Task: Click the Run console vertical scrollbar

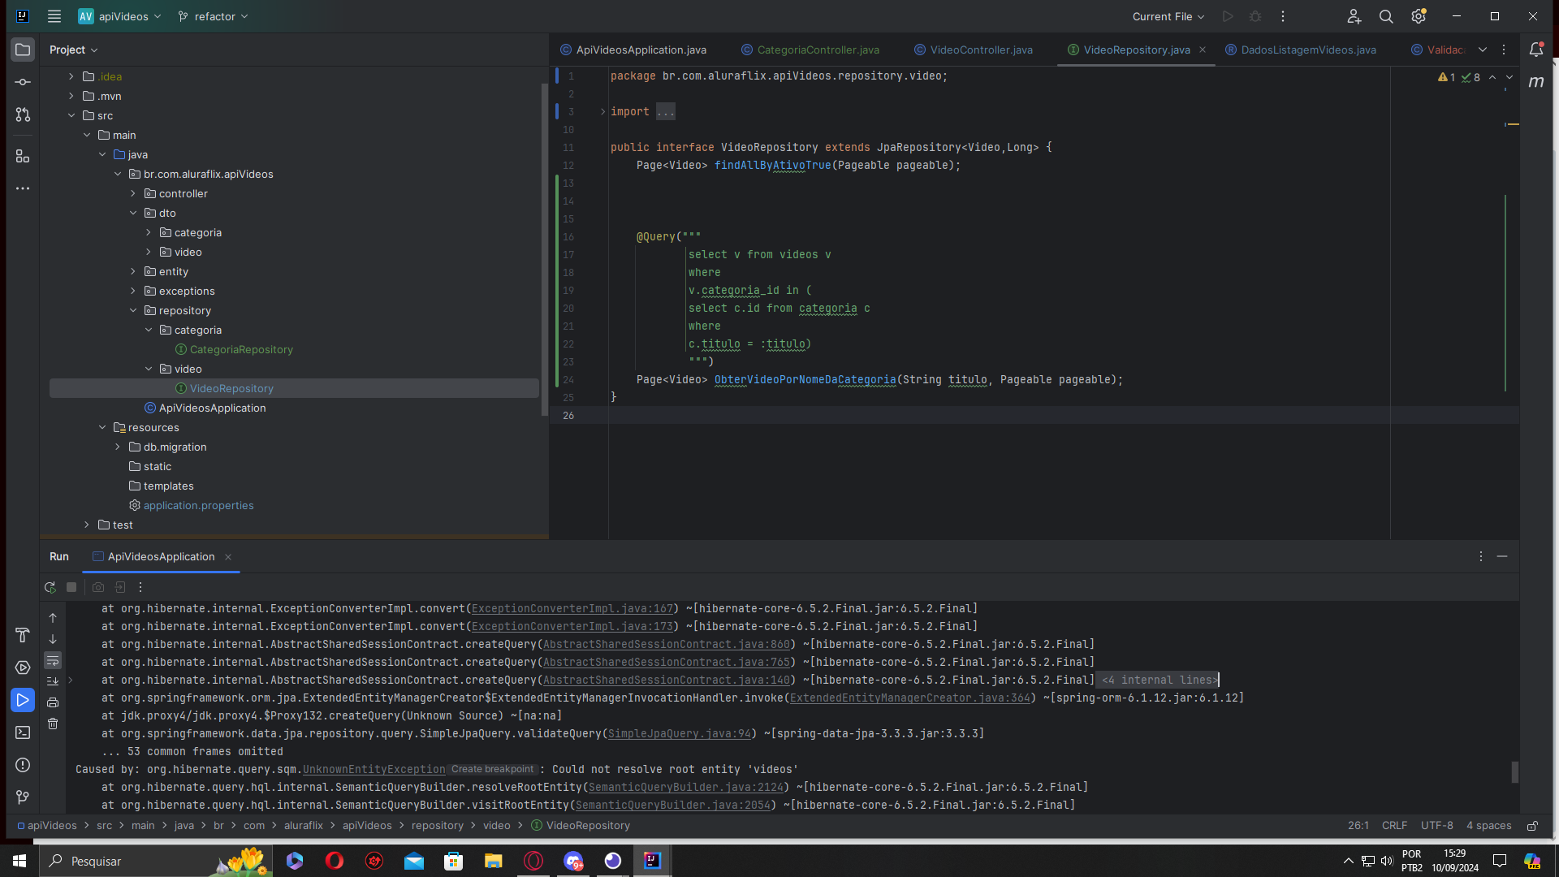Action: click(x=1514, y=771)
